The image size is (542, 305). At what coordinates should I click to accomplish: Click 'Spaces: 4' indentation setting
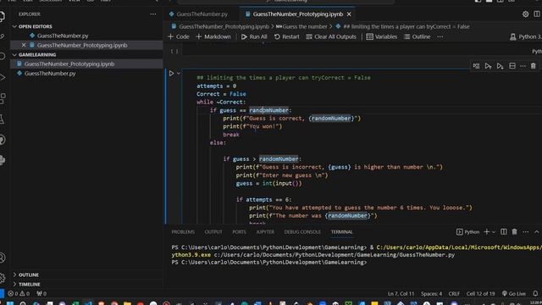(x=431, y=294)
